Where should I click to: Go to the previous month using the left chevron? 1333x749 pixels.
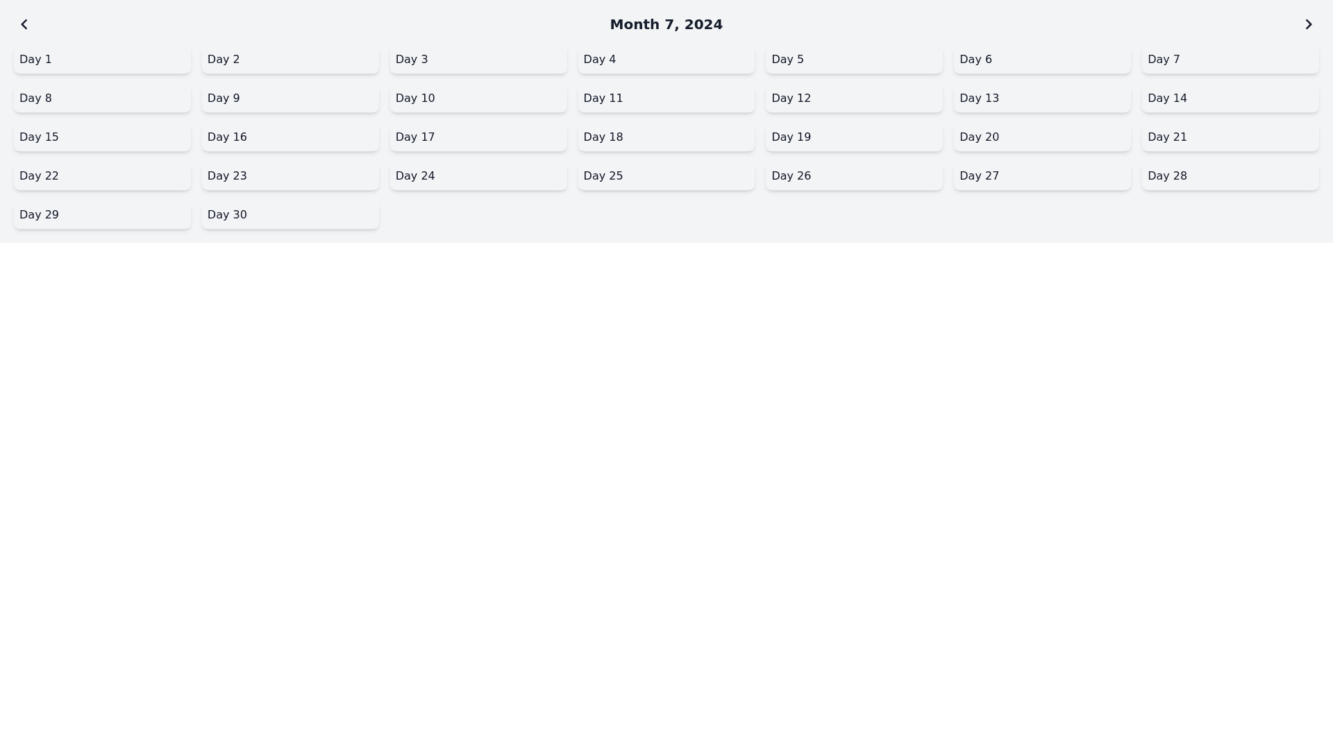24,25
